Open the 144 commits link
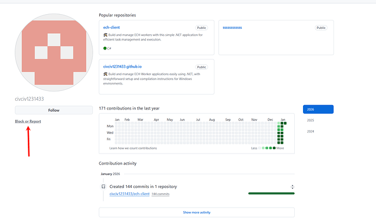Viewport: 376px width, 220px height. (x=160, y=194)
